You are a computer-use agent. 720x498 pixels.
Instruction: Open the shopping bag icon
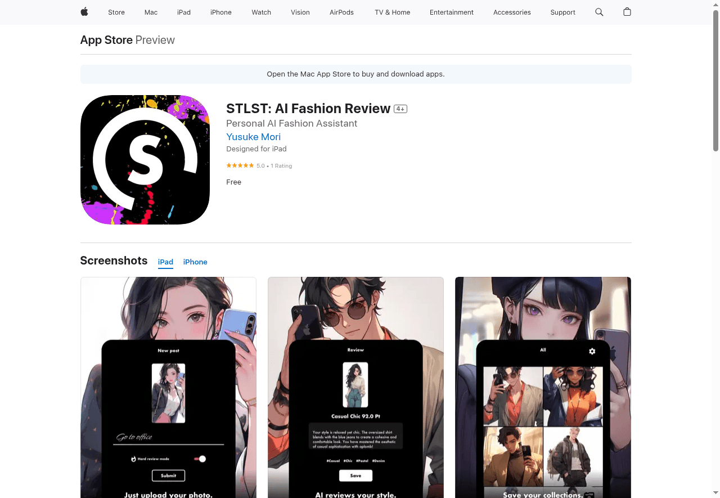[x=627, y=12]
